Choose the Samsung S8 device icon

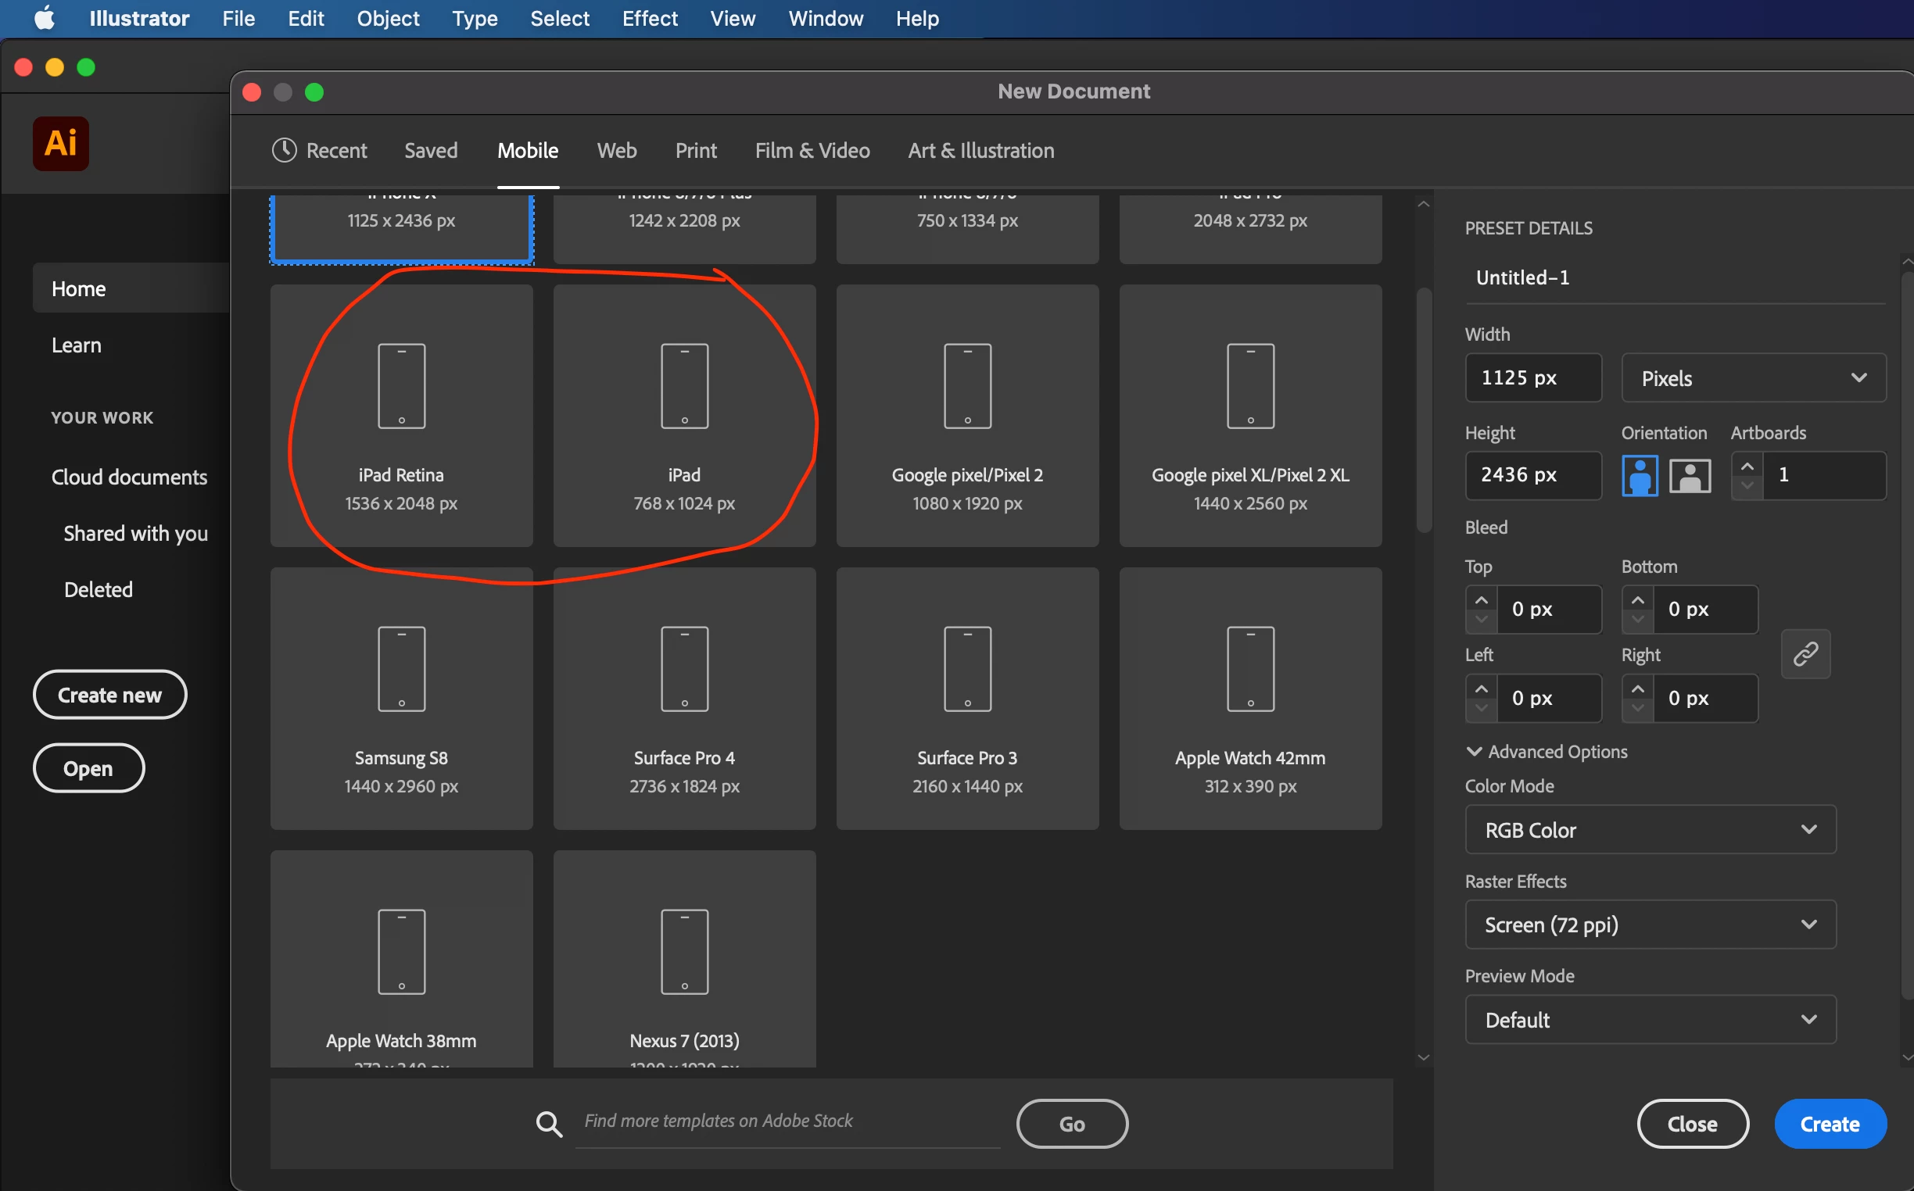pos(401,670)
